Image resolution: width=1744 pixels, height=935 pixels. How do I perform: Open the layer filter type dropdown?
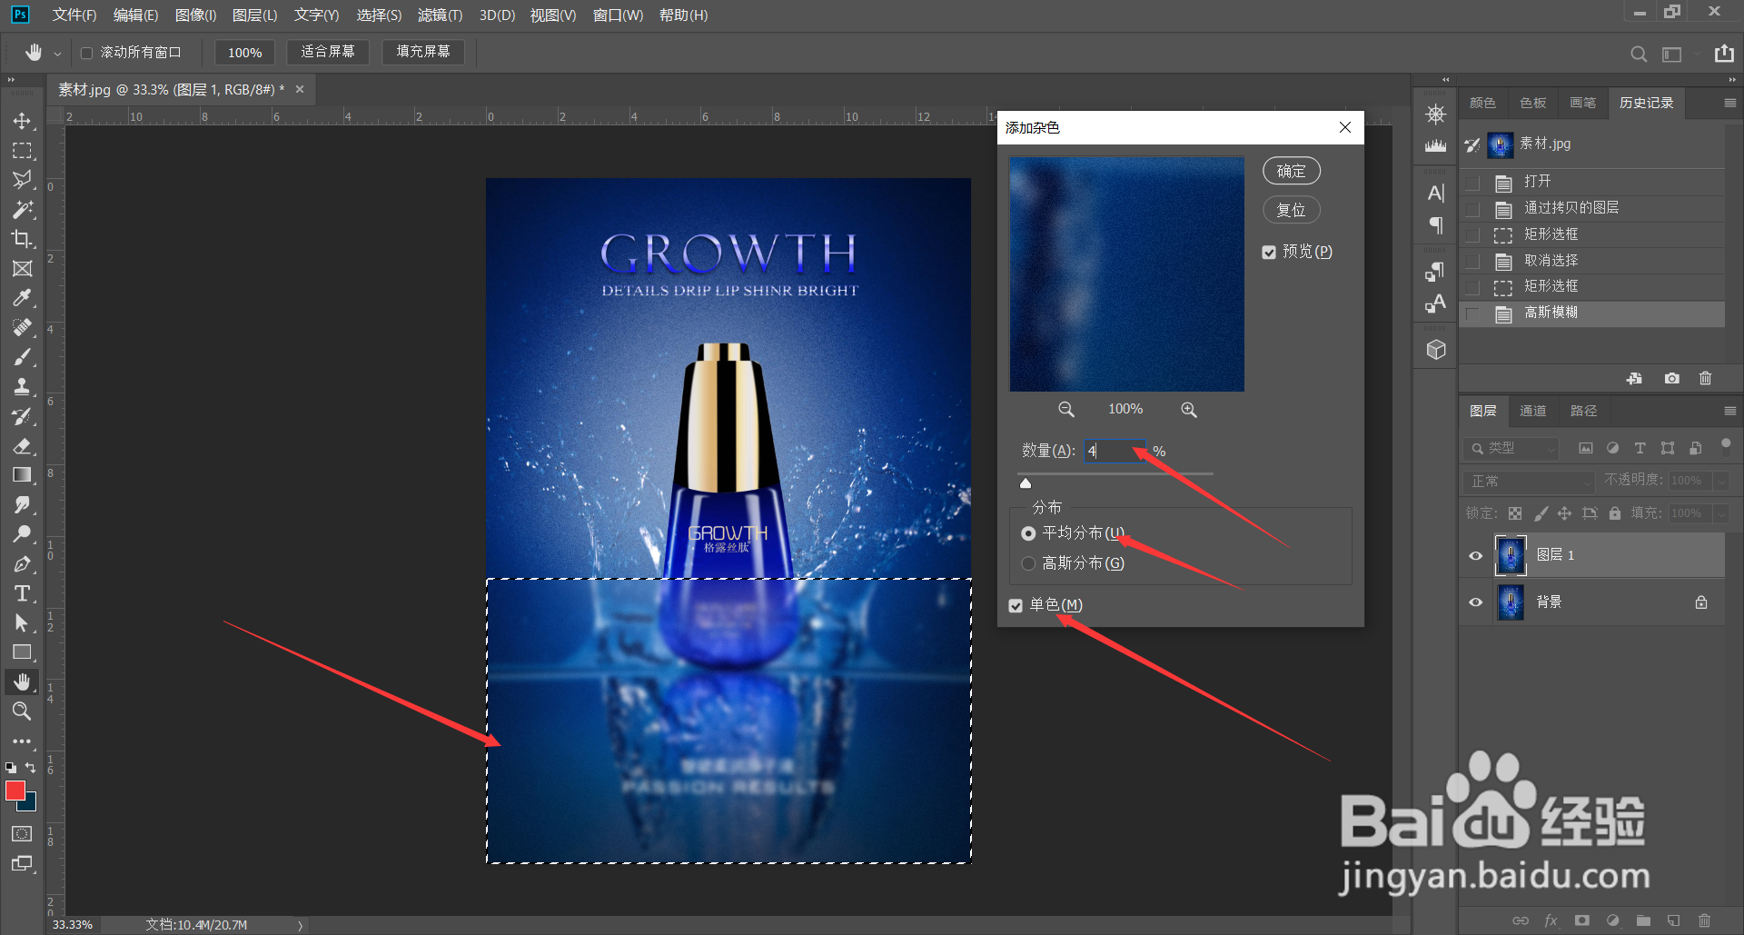(1511, 448)
